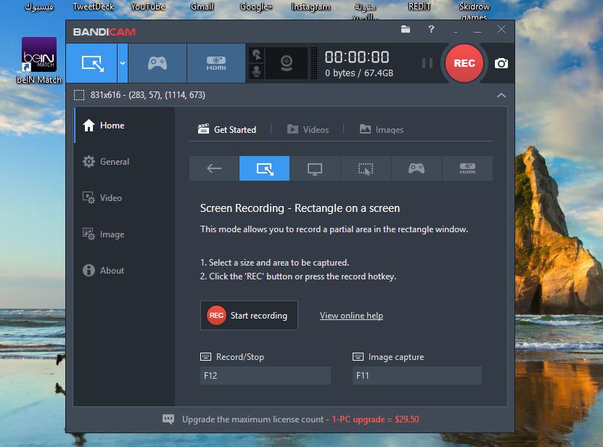Screen dimensions: 603x447
Task: Click the Start recording button
Action: click(249, 316)
